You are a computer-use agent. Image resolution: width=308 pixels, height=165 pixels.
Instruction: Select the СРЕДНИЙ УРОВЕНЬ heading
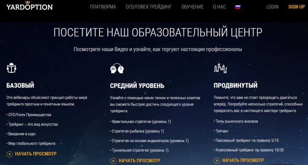coord(137,85)
